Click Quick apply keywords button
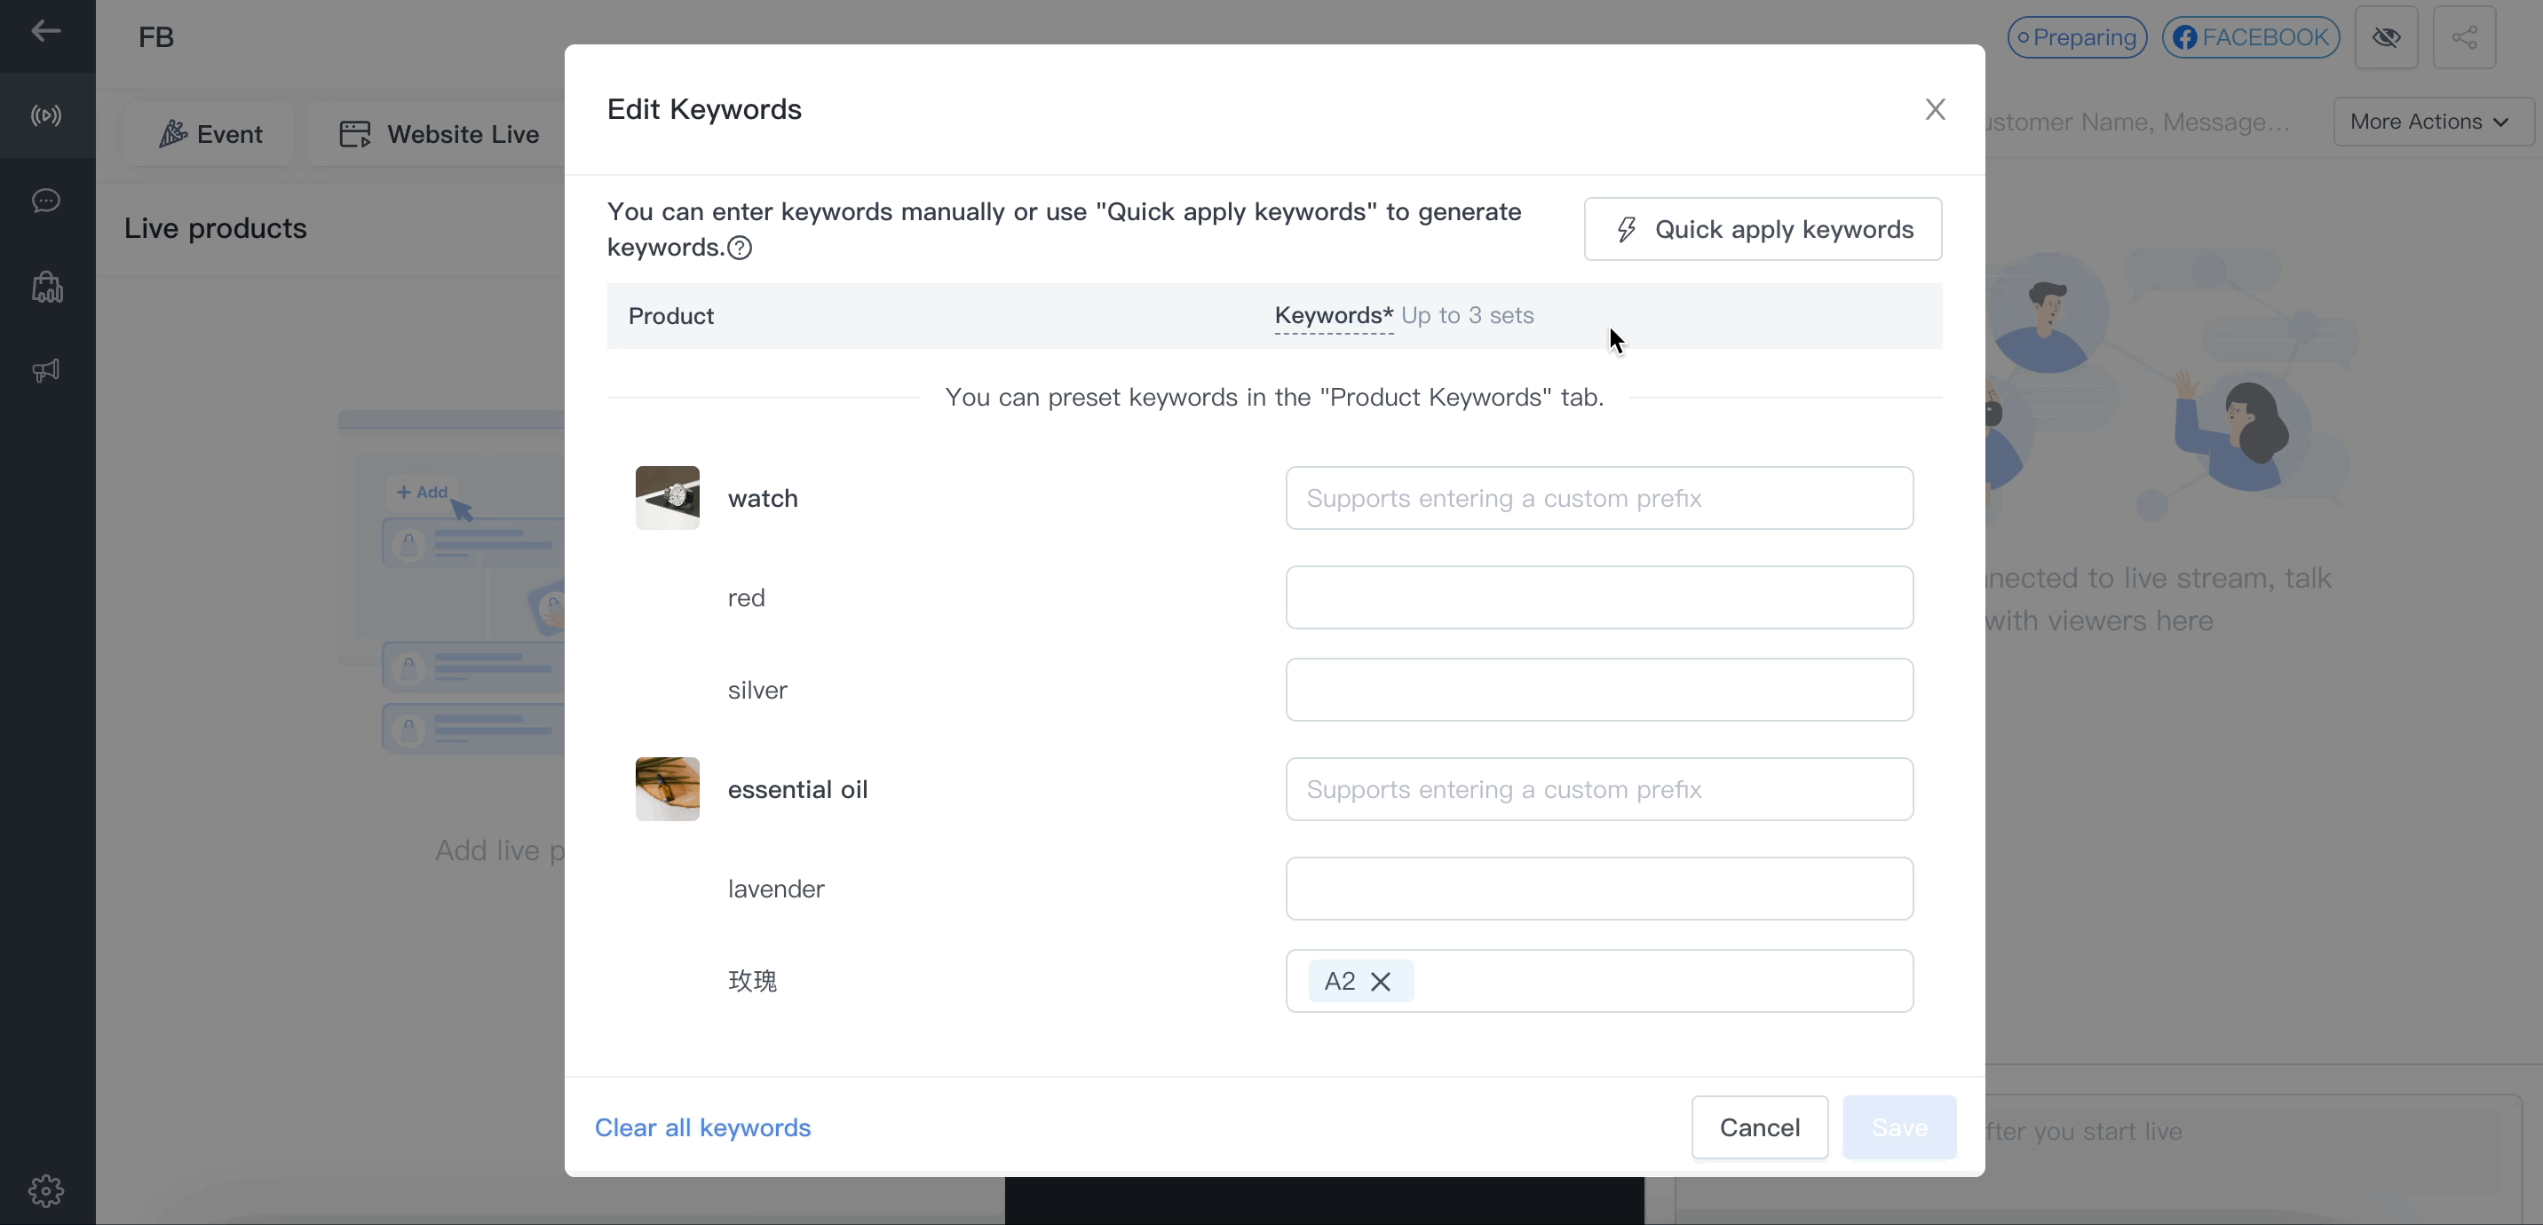The image size is (2543, 1225). [1763, 229]
